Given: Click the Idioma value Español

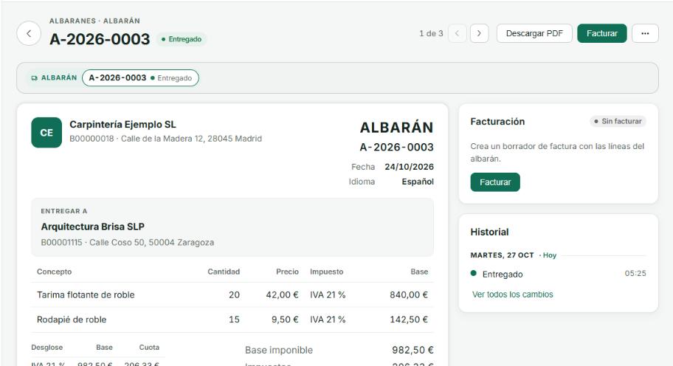Looking at the screenshot, I should 418,182.
